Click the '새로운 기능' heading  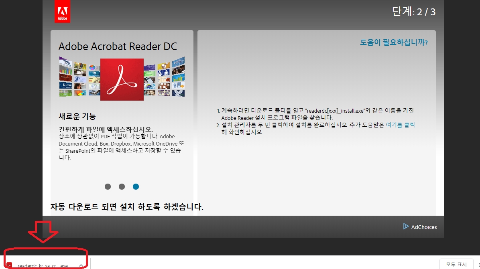click(77, 116)
